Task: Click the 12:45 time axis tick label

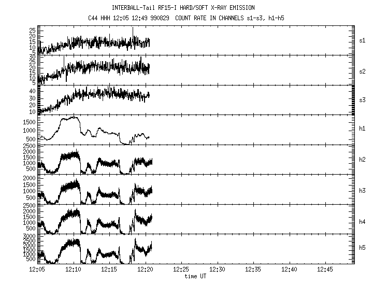Action: 325,270
